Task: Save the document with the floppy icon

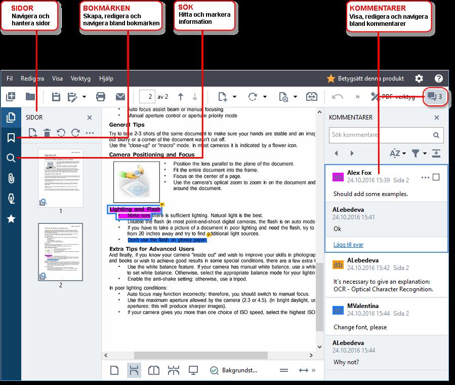Action: (x=56, y=97)
